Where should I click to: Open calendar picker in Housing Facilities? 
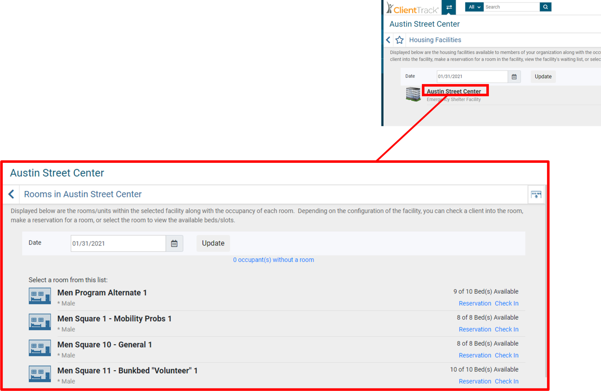tap(514, 77)
